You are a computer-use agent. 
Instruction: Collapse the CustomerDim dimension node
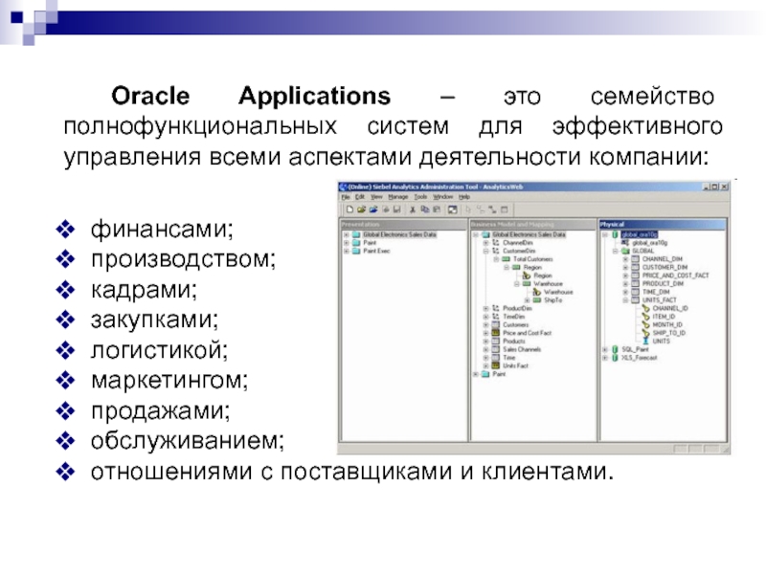tap(485, 251)
